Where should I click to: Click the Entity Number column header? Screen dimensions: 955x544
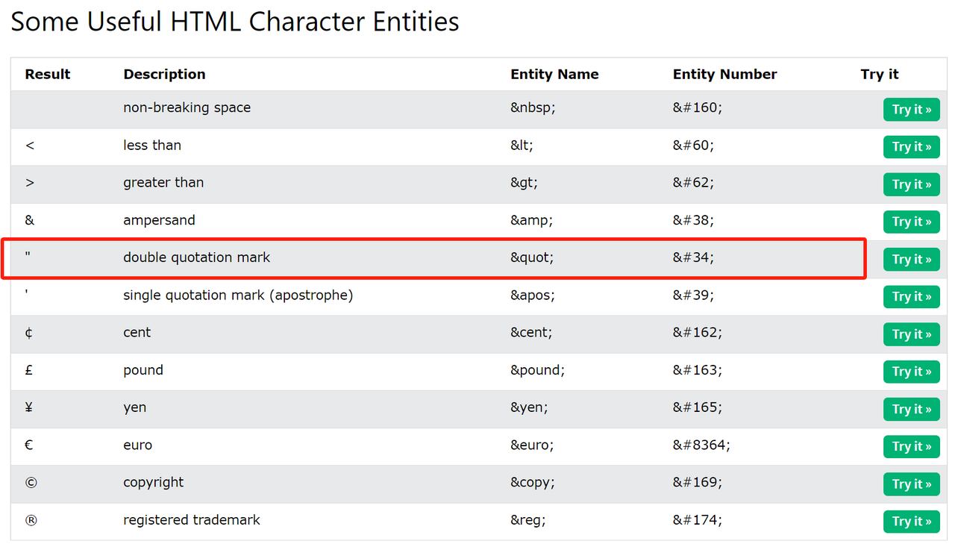coord(724,74)
